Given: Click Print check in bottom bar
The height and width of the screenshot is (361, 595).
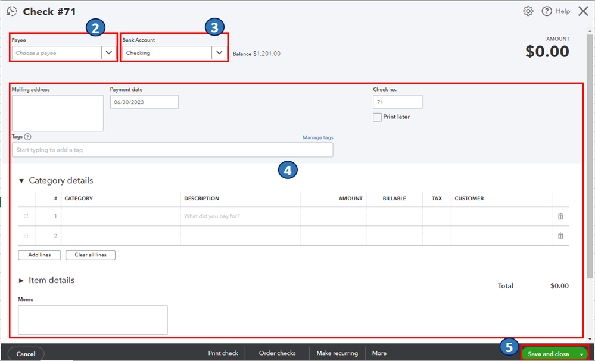Looking at the screenshot, I should [223, 353].
